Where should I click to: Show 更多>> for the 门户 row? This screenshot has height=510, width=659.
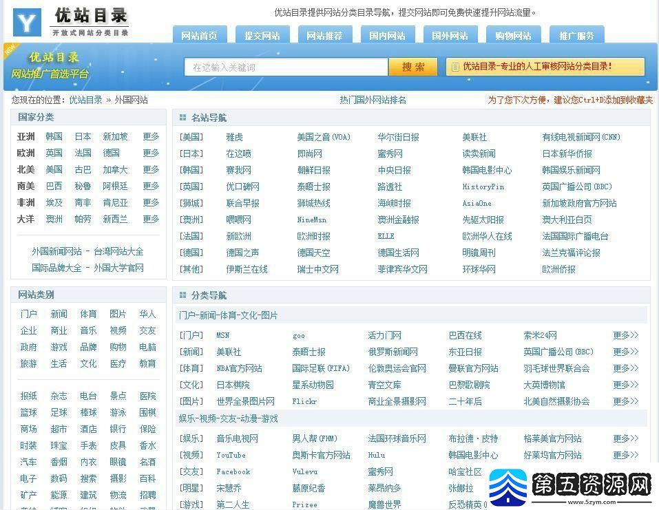[x=625, y=335]
